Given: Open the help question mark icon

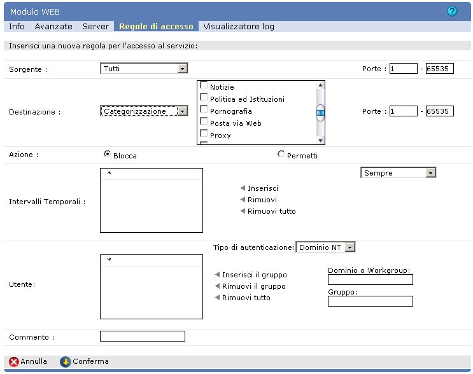Looking at the screenshot, I should [x=453, y=11].
